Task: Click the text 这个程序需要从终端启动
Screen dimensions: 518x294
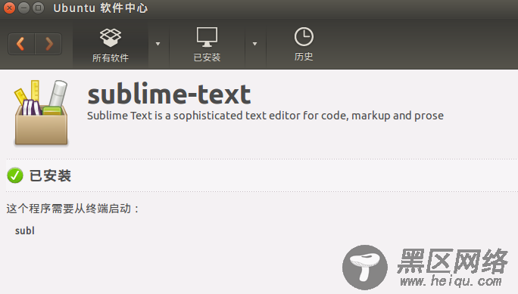Action: click(x=73, y=209)
